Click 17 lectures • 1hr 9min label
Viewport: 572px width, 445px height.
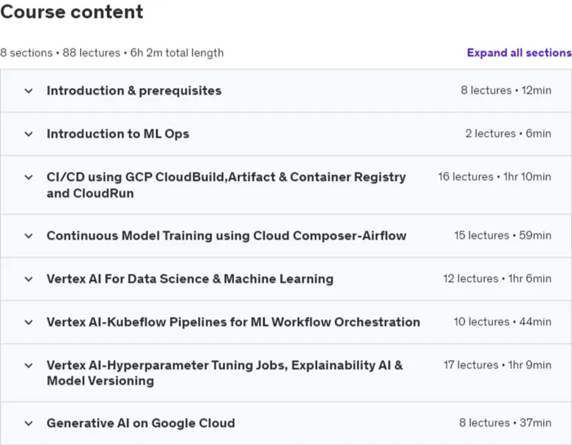(x=497, y=365)
